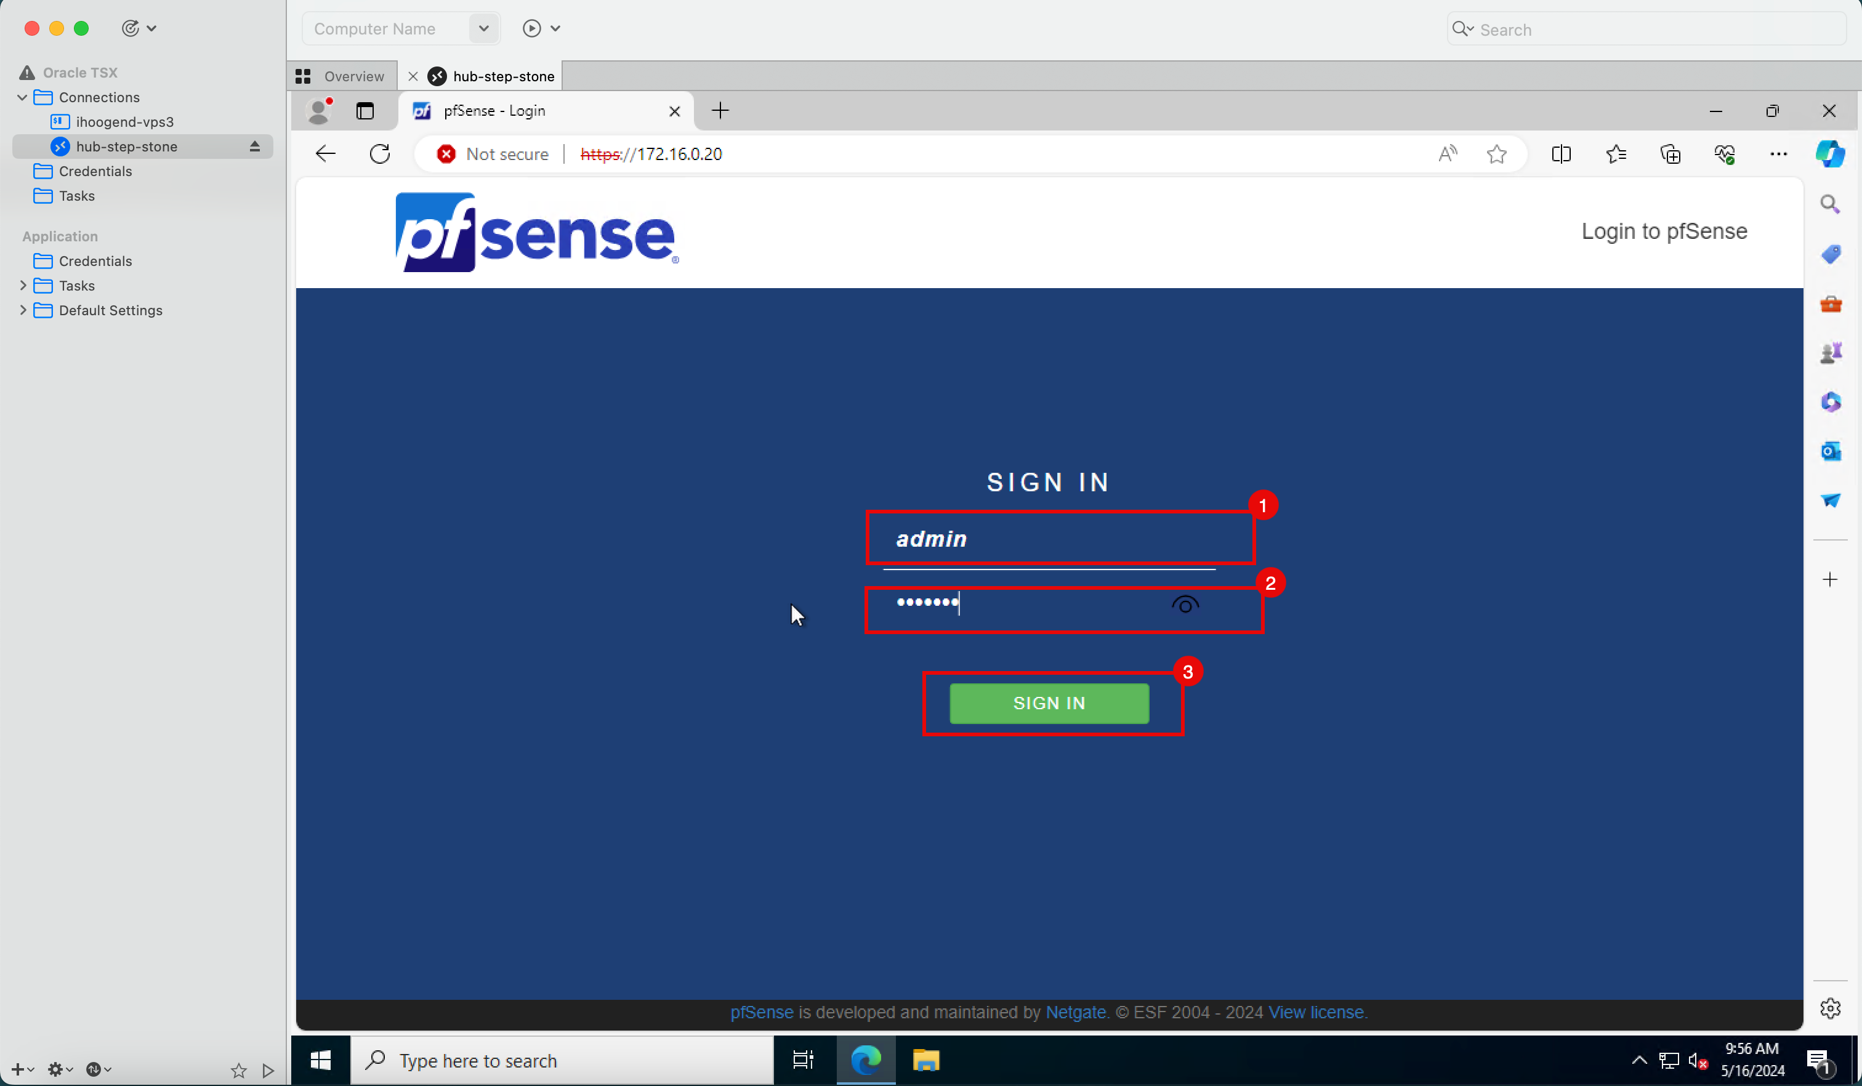Toggle password visibility eye icon
Image resolution: width=1862 pixels, height=1086 pixels.
coord(1185,606)
